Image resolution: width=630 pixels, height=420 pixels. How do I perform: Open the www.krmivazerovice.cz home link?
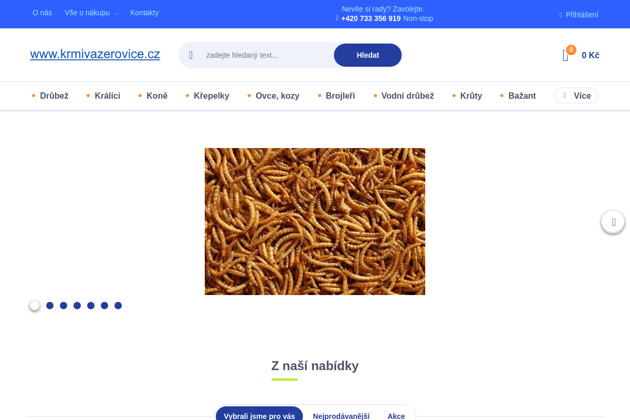[95, 54]
